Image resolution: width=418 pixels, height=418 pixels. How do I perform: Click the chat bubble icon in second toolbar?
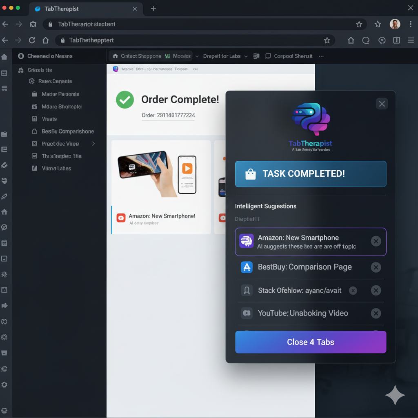(366, 40)
